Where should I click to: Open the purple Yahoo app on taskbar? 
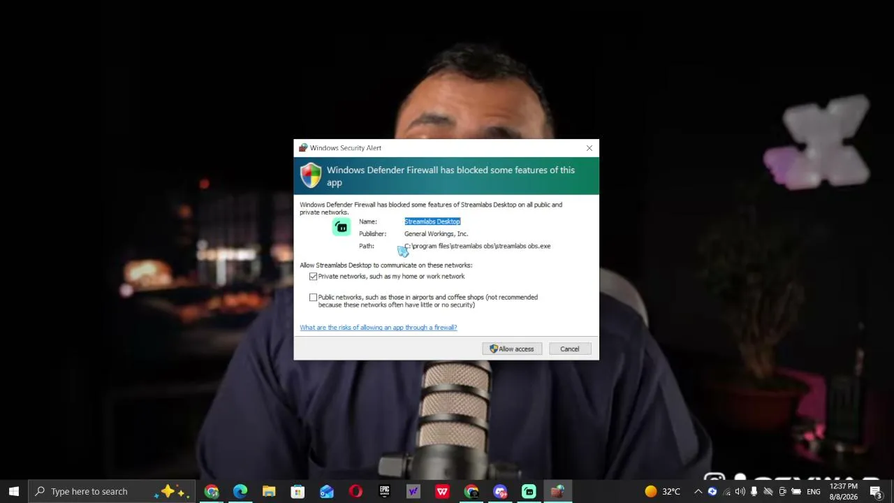413,491
